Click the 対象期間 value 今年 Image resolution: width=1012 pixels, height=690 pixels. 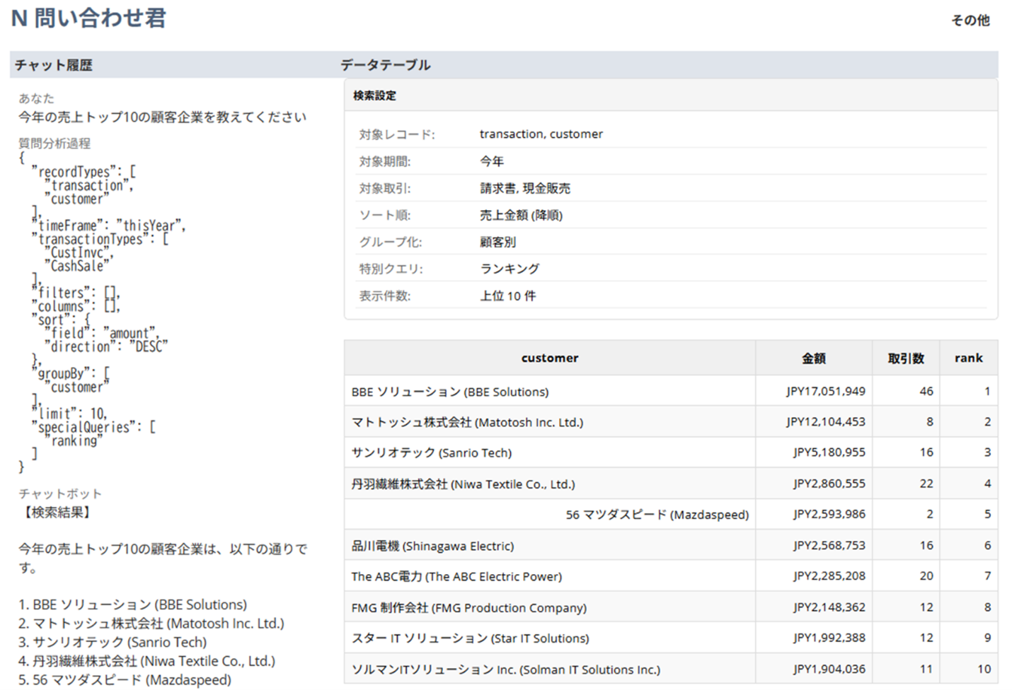click(x=492, y=161)
